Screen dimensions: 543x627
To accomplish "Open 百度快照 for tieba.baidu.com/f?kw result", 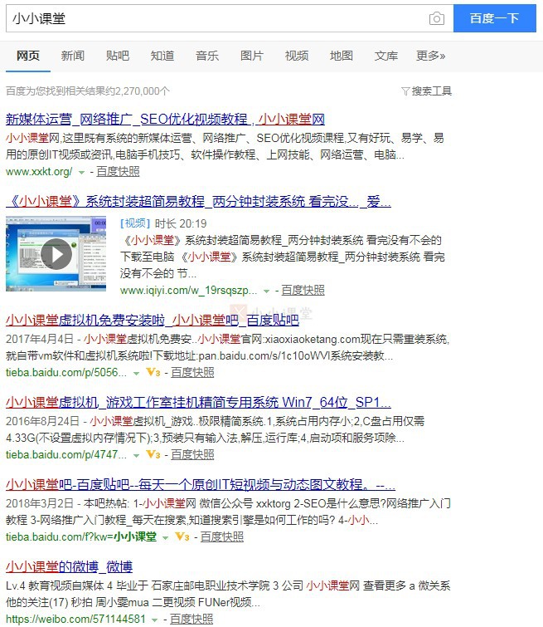I will point(221,537).
